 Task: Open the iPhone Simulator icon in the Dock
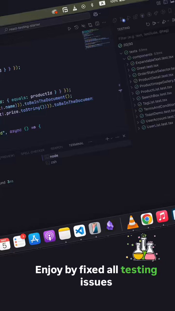tap(95, 228)
